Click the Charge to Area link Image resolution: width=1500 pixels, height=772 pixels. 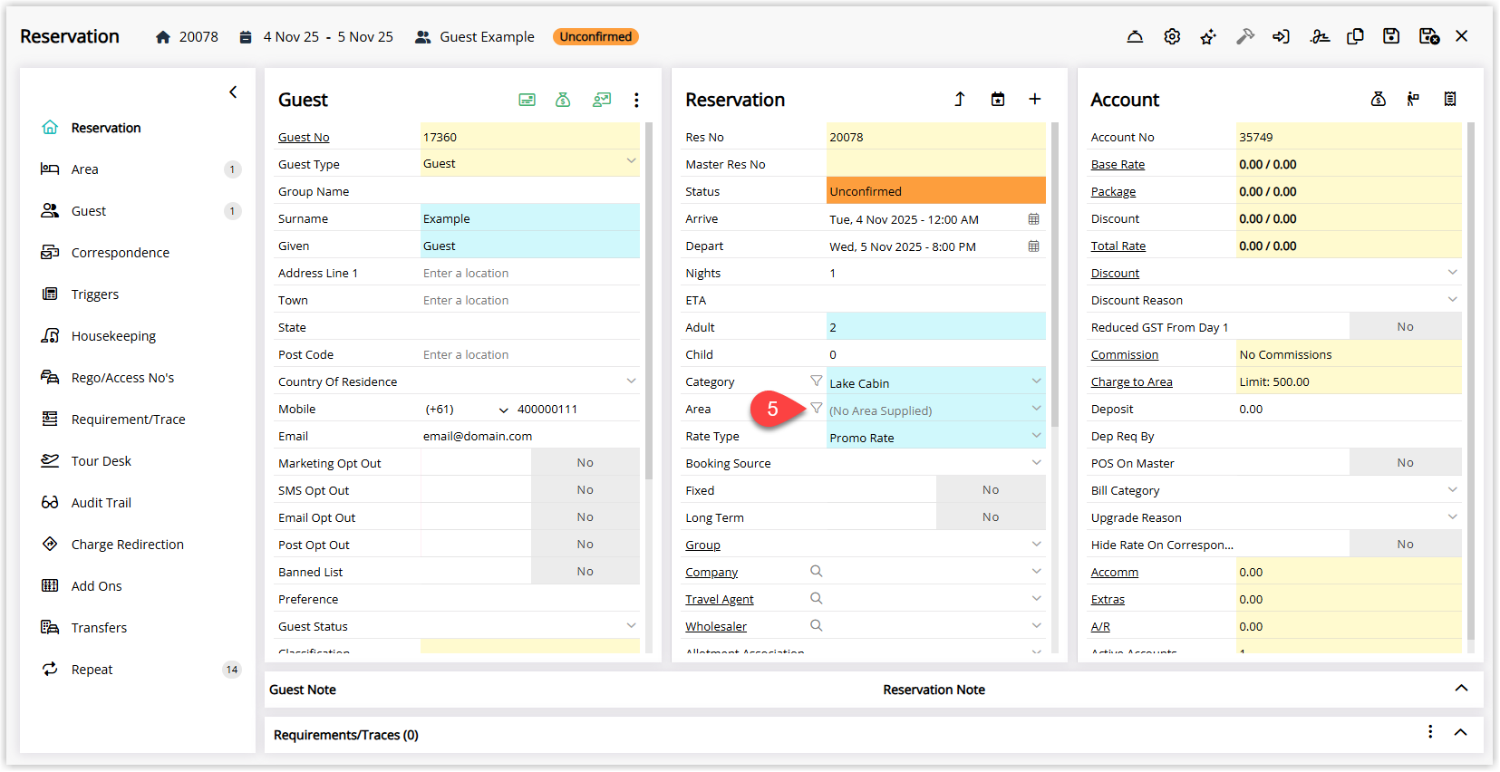(1131, 382)
